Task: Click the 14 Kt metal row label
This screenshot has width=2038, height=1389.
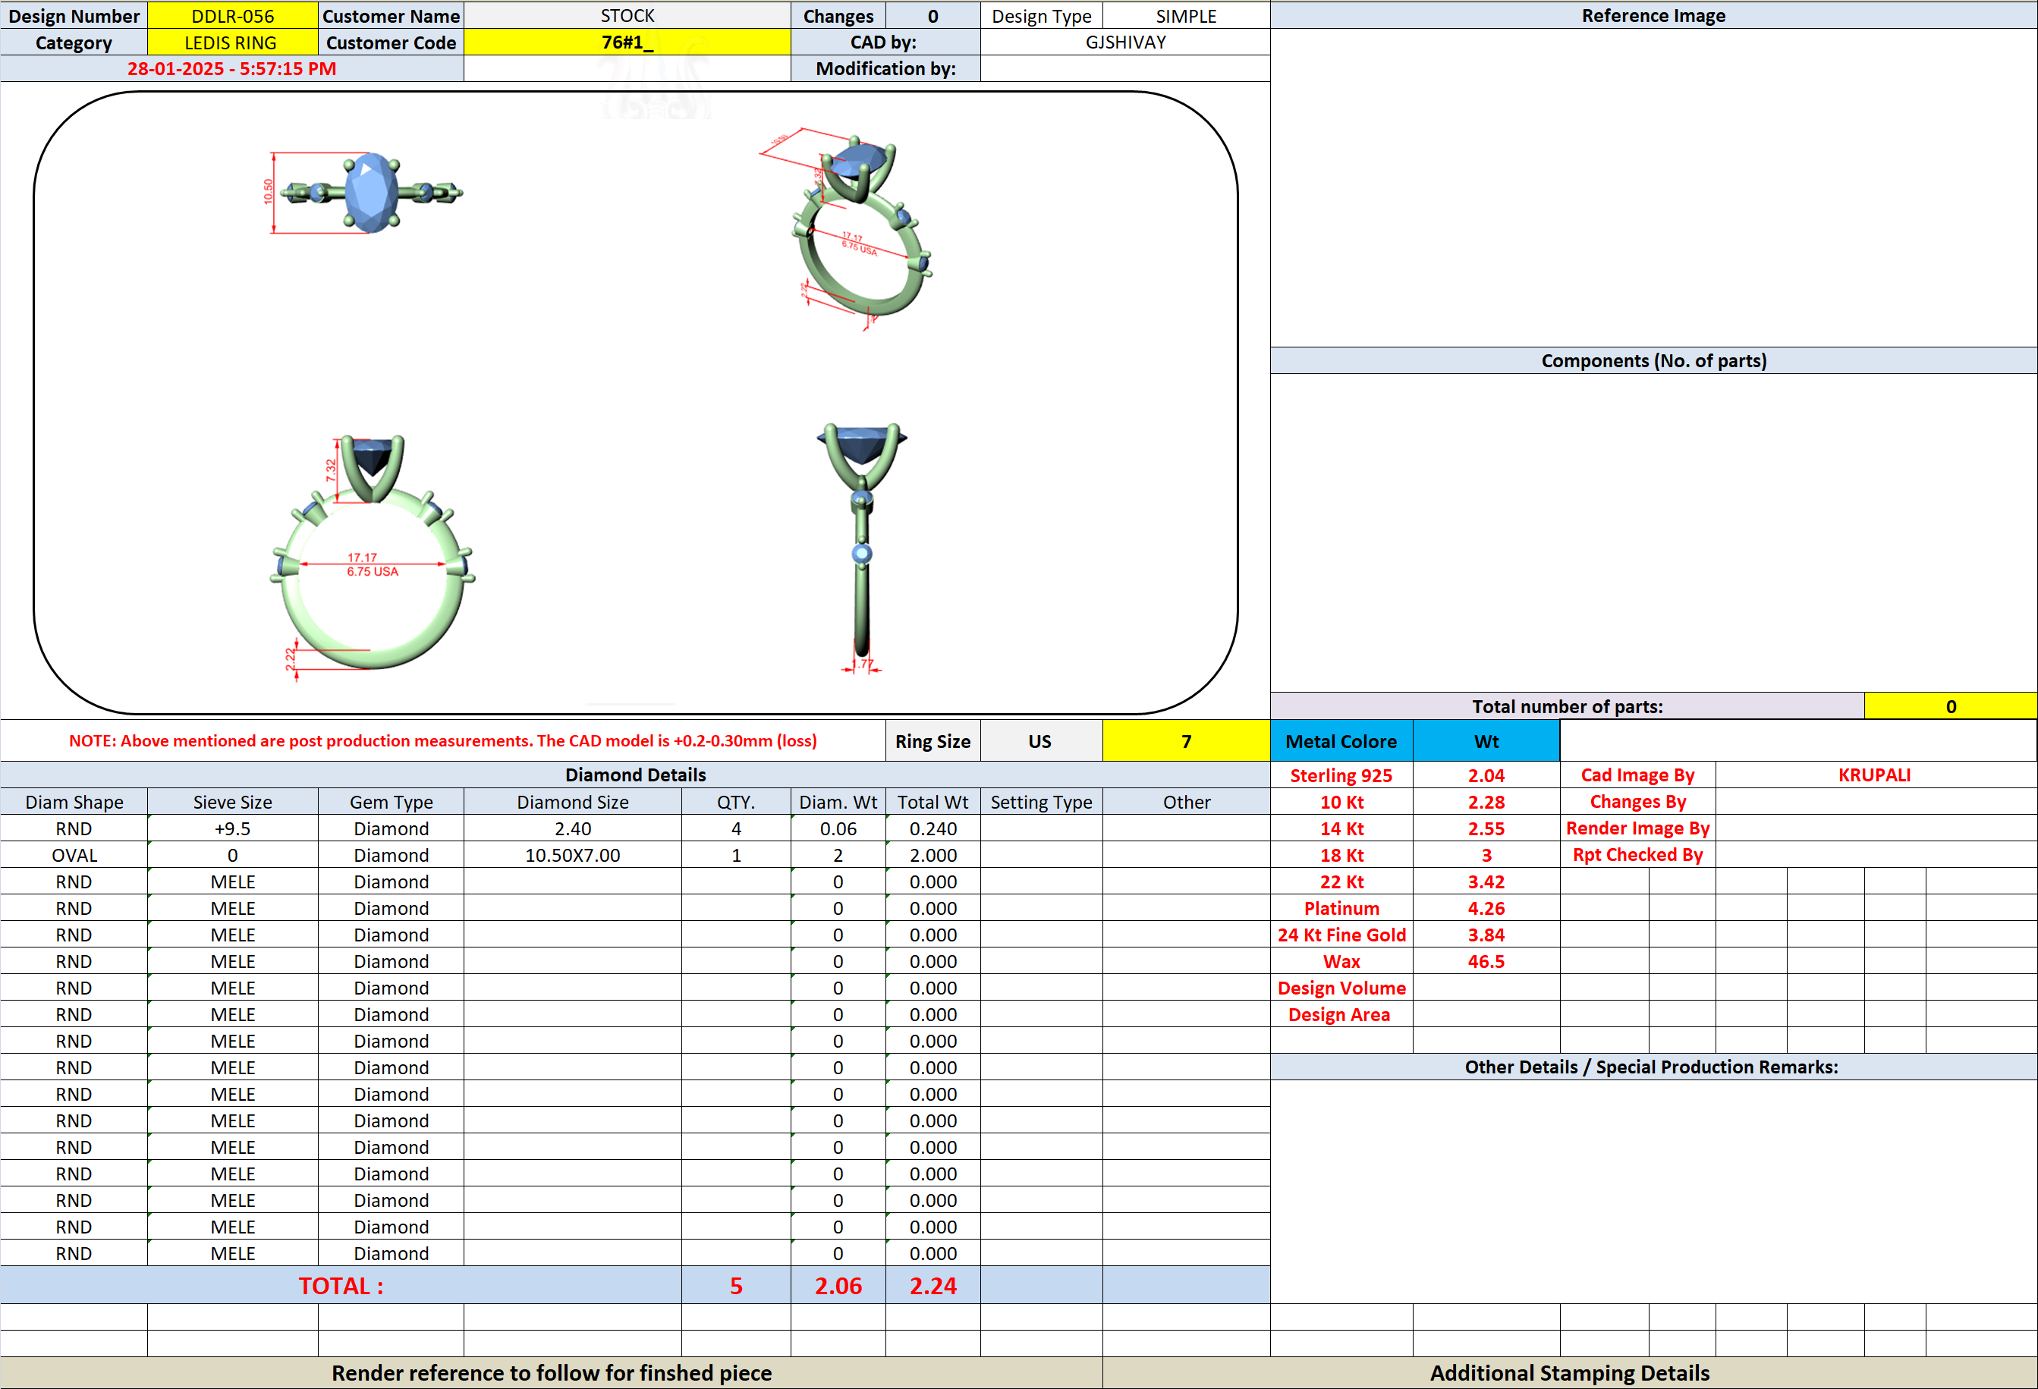Action: (x=1341, y=828)
